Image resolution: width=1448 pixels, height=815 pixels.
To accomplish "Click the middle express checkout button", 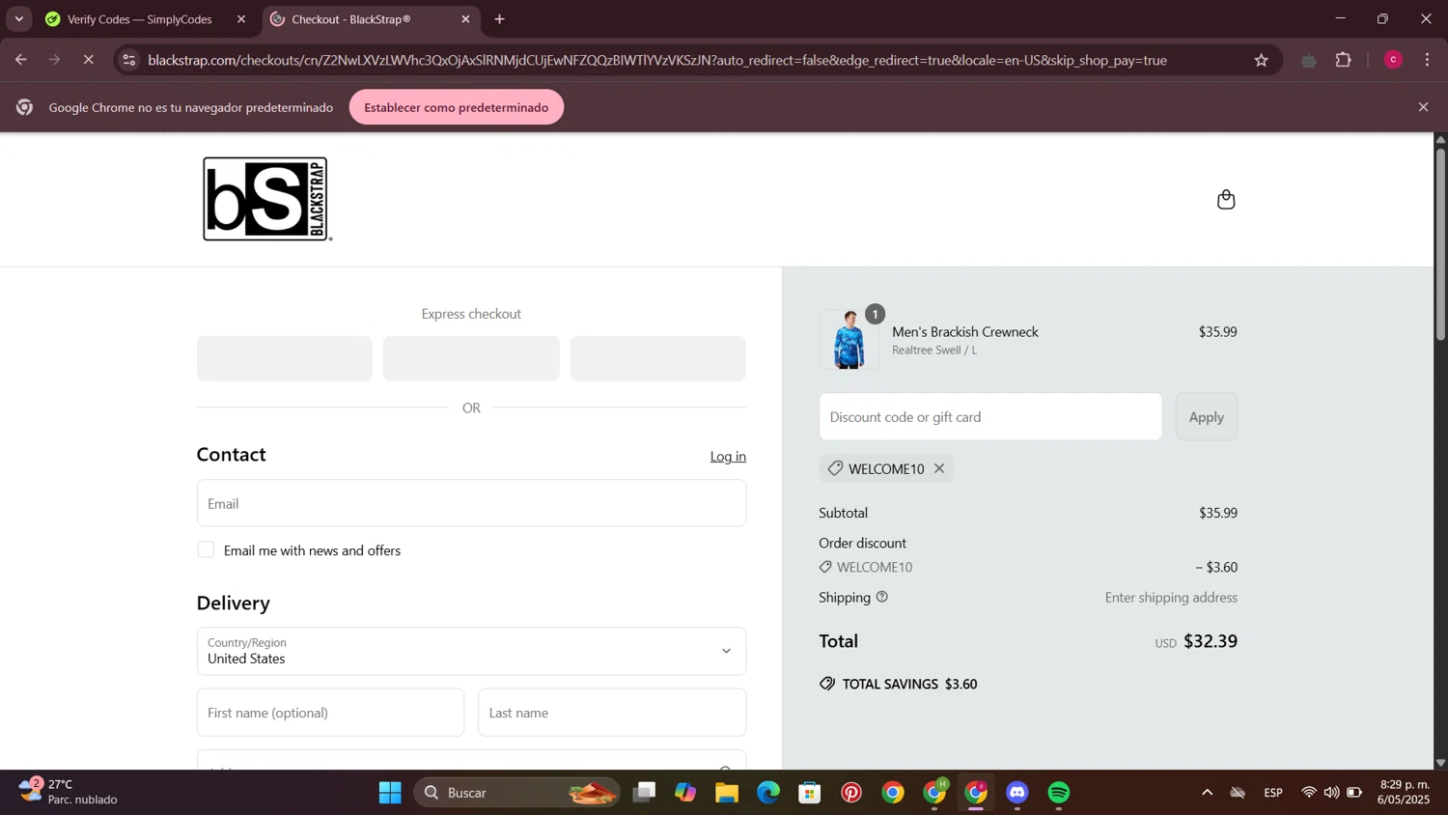I will click(471, 358).
